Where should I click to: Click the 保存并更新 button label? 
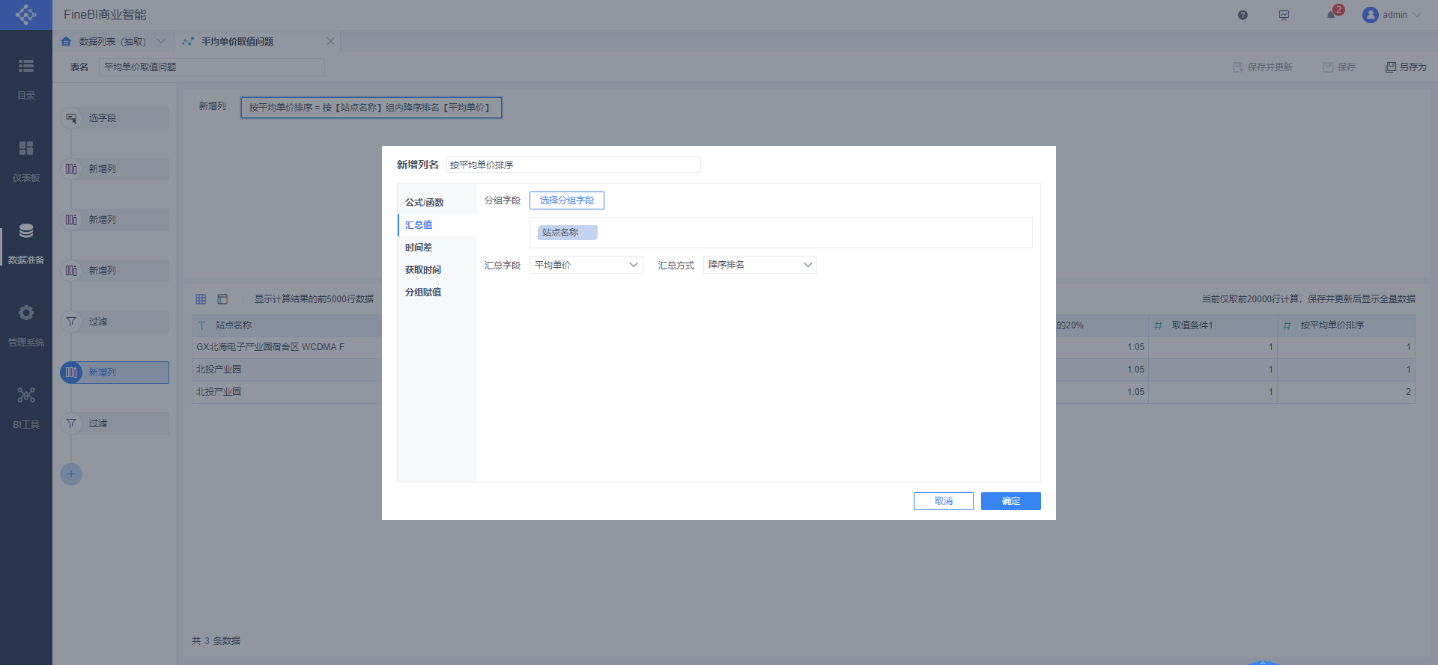[x=1270, y=67]
